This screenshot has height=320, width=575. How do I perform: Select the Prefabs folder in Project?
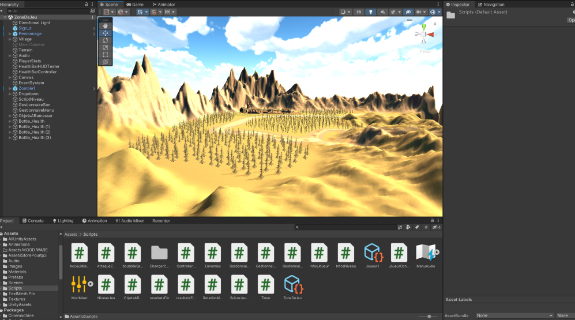point(16,277)
